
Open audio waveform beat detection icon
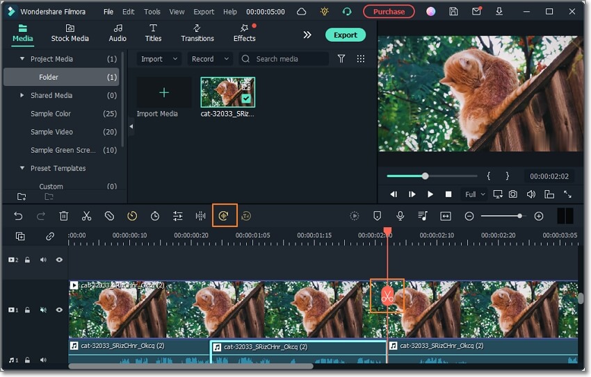[x=200, y=216]
